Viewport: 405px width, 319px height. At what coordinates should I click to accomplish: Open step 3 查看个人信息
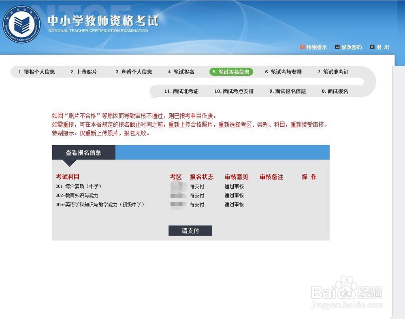[134, 72]
